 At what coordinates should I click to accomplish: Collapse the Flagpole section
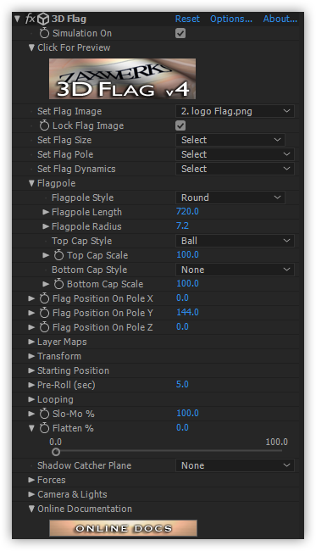[x=31, y=183]
